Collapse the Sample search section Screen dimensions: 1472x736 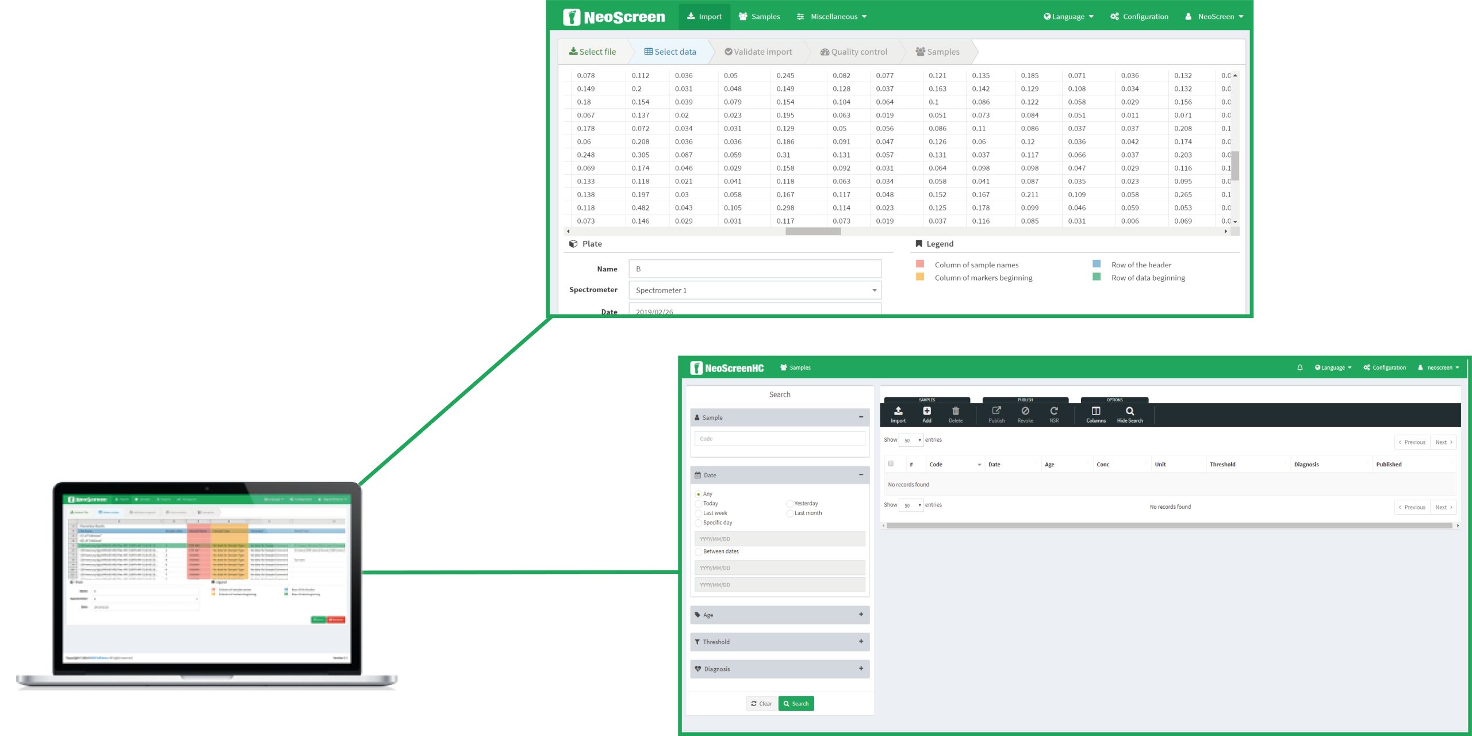pos(861,417)
